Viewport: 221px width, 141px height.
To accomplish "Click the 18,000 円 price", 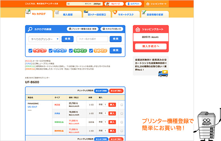I will 73,112.
